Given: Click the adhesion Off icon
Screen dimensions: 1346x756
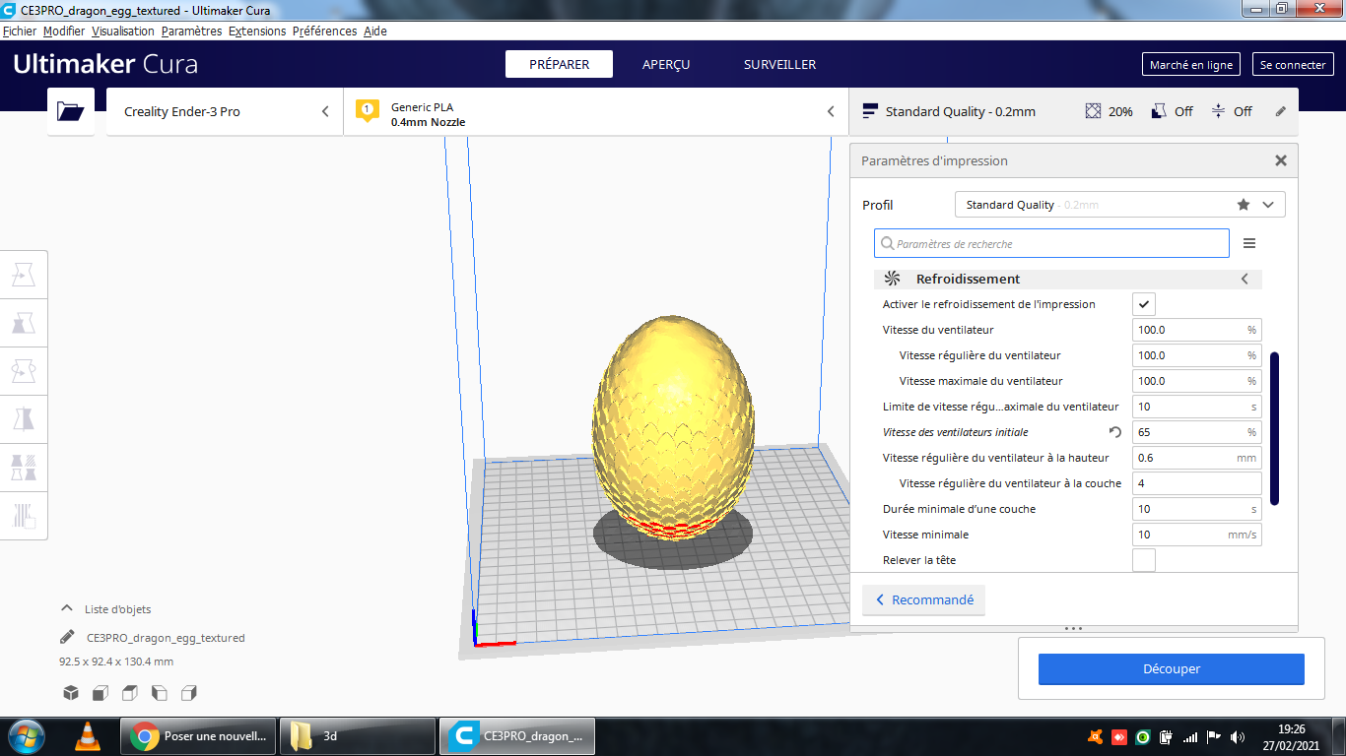Looking at the screenshot, I should 1218,111.
